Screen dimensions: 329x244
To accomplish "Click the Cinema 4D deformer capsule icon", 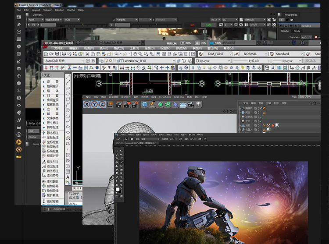I will point(175,104).
